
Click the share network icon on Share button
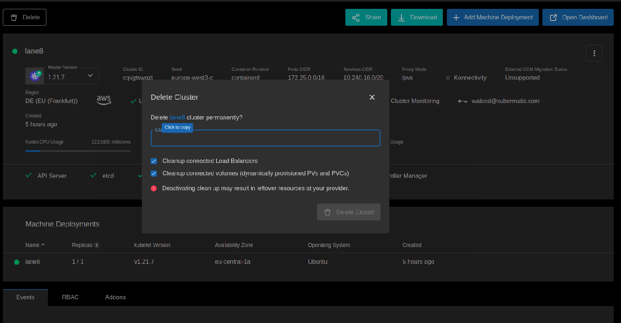click(356, 17)
